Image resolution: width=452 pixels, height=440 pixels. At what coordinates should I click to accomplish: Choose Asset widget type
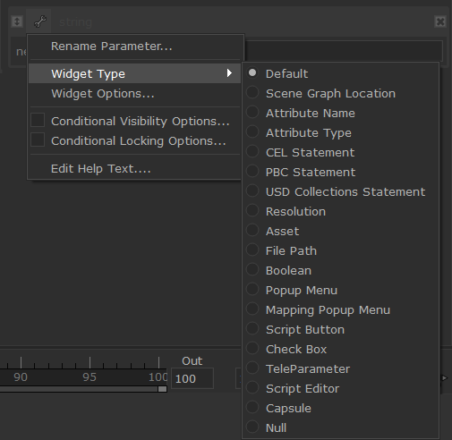point(341,231)
